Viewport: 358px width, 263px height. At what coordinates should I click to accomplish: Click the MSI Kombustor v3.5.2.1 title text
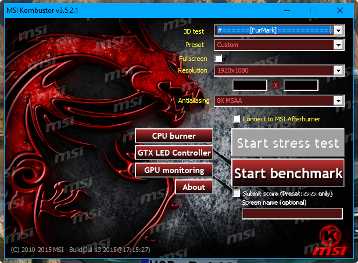click(x=42, y=10)
